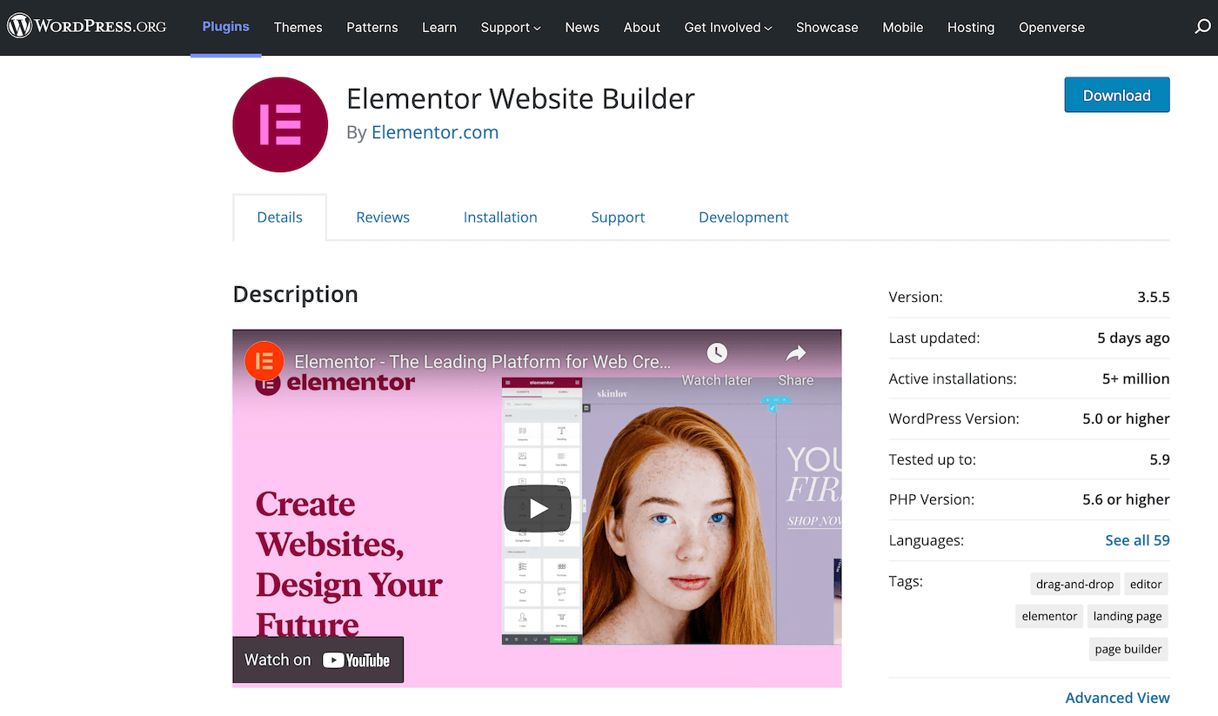
Task: Switch to the Reviews tab
Action: tap(383, 217)
